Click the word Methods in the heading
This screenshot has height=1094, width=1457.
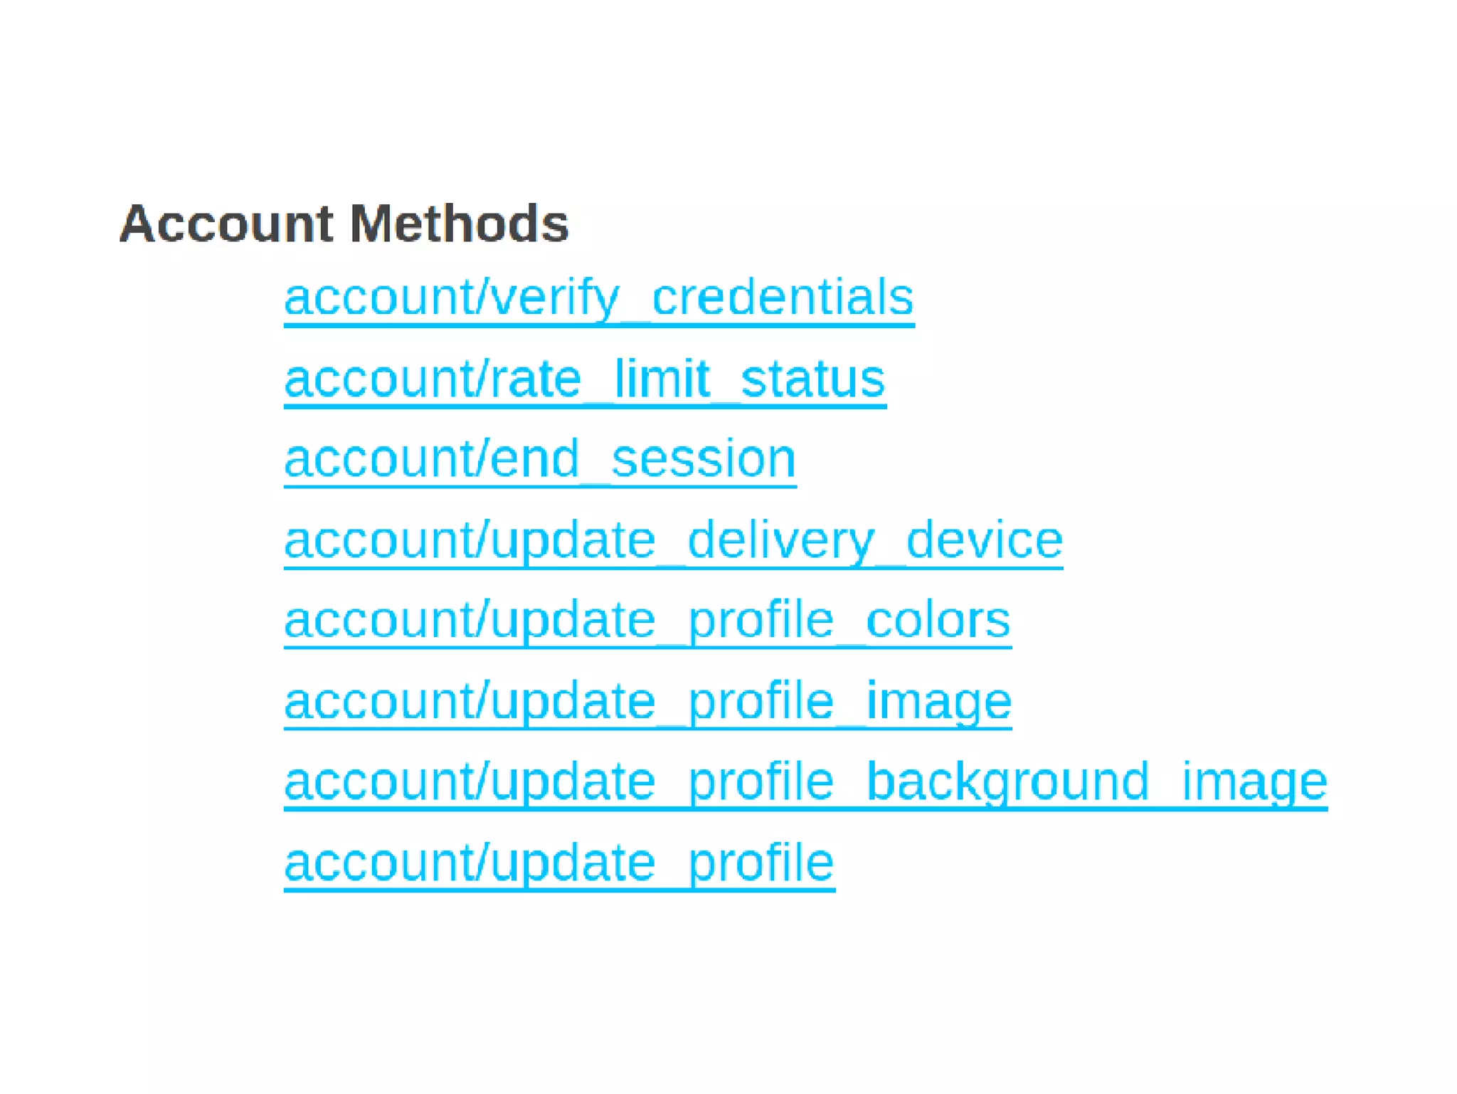(x=459, y=223)
